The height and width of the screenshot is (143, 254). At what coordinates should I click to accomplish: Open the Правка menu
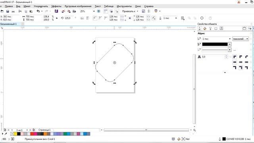tap(9, 6)
